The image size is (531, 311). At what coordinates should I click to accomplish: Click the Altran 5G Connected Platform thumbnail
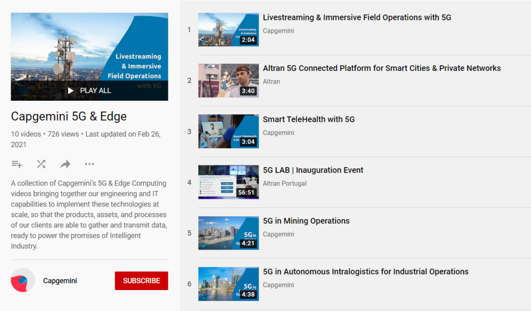pos(228,80)
